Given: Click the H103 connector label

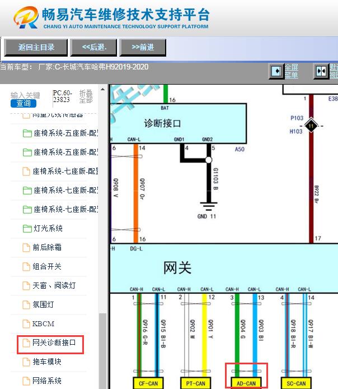Looking at the screenshot, I should point(296,131).
